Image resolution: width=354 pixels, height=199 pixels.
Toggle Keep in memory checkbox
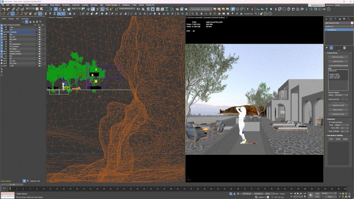332,103
